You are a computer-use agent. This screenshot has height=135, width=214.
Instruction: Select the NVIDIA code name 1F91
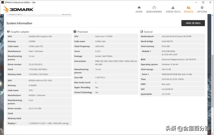[x=31, y=90]
